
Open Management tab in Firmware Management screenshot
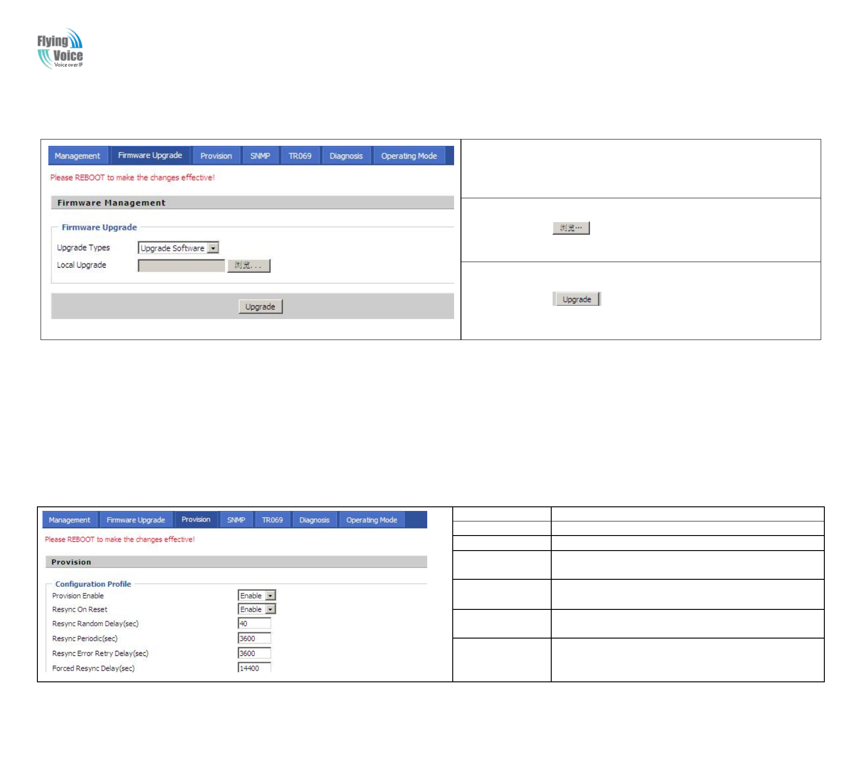coord(77,156)
